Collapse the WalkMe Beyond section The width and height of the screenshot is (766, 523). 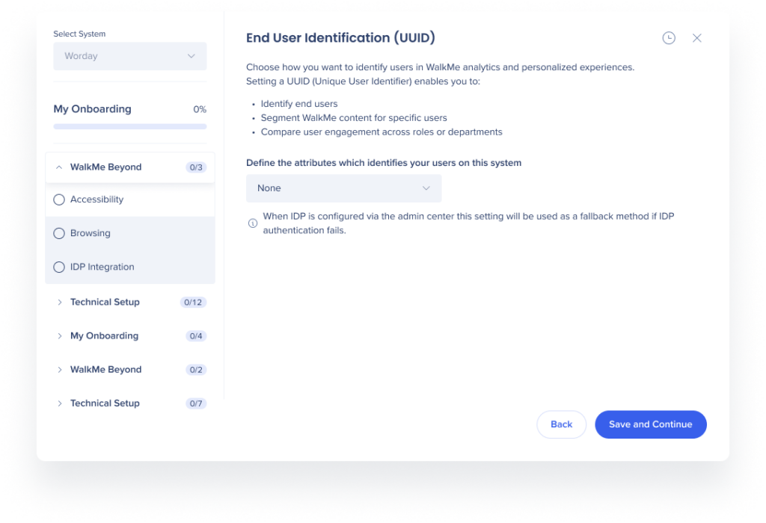[59, 167]
